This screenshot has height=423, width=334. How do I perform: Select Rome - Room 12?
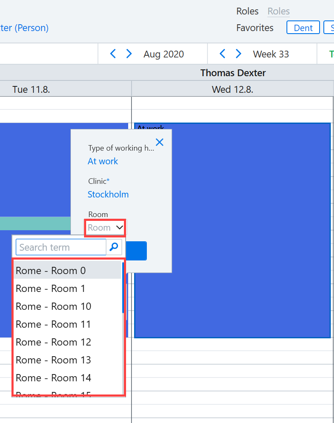point(67,342)
